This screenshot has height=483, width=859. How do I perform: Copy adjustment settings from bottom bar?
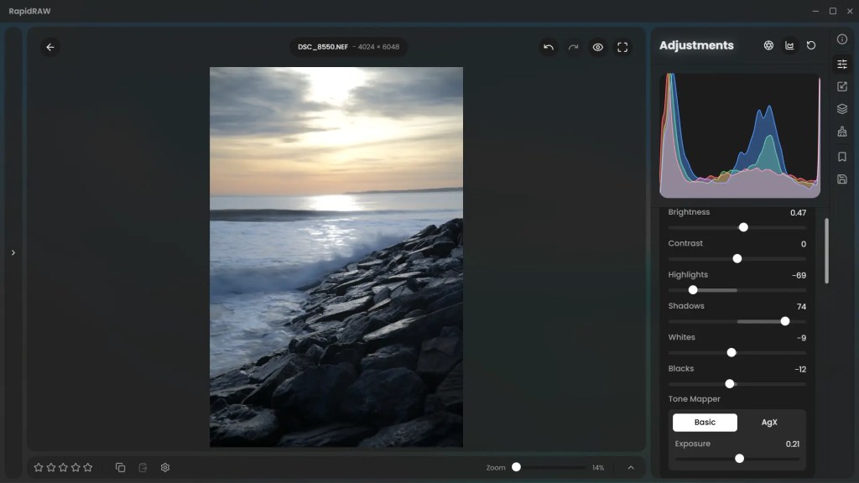coord(120,467)
